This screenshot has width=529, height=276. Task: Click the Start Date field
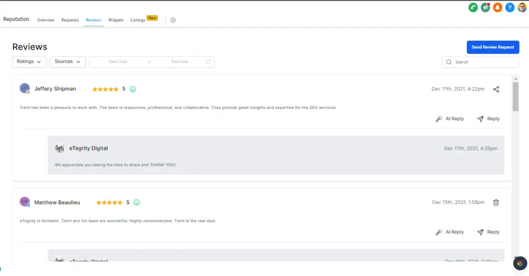pos(118,61)
